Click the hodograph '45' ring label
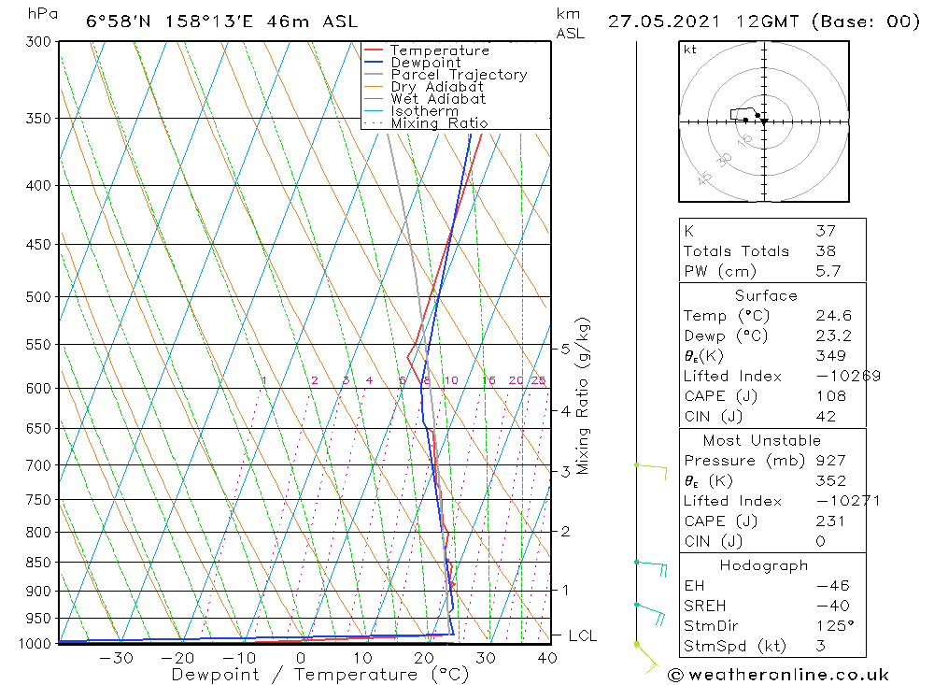The height and width of the screenshot is (685, 934). coord(704,178)
